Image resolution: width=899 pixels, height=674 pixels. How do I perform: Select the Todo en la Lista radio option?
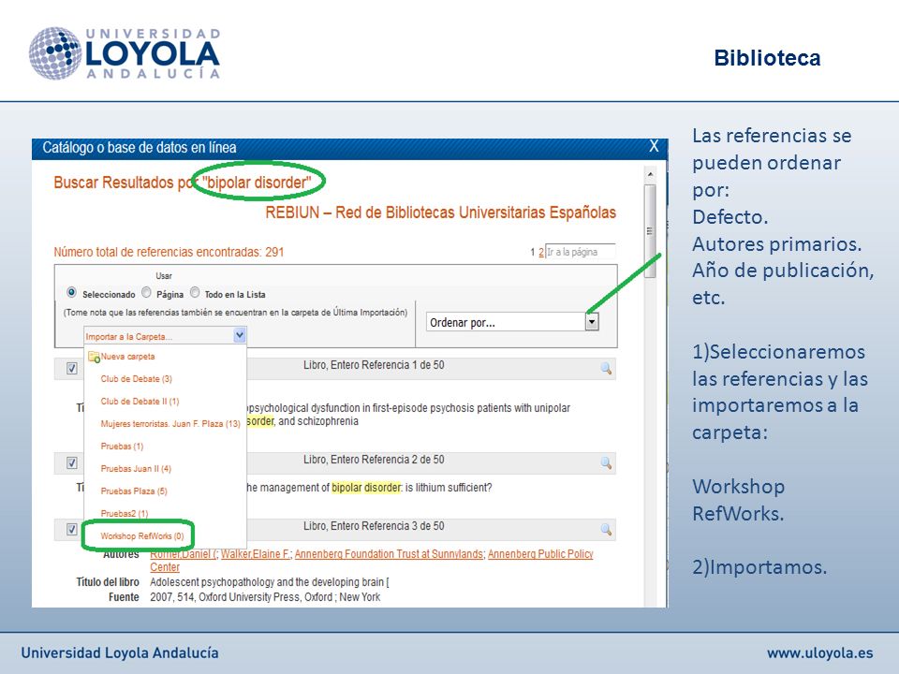(x=195, y=293)
